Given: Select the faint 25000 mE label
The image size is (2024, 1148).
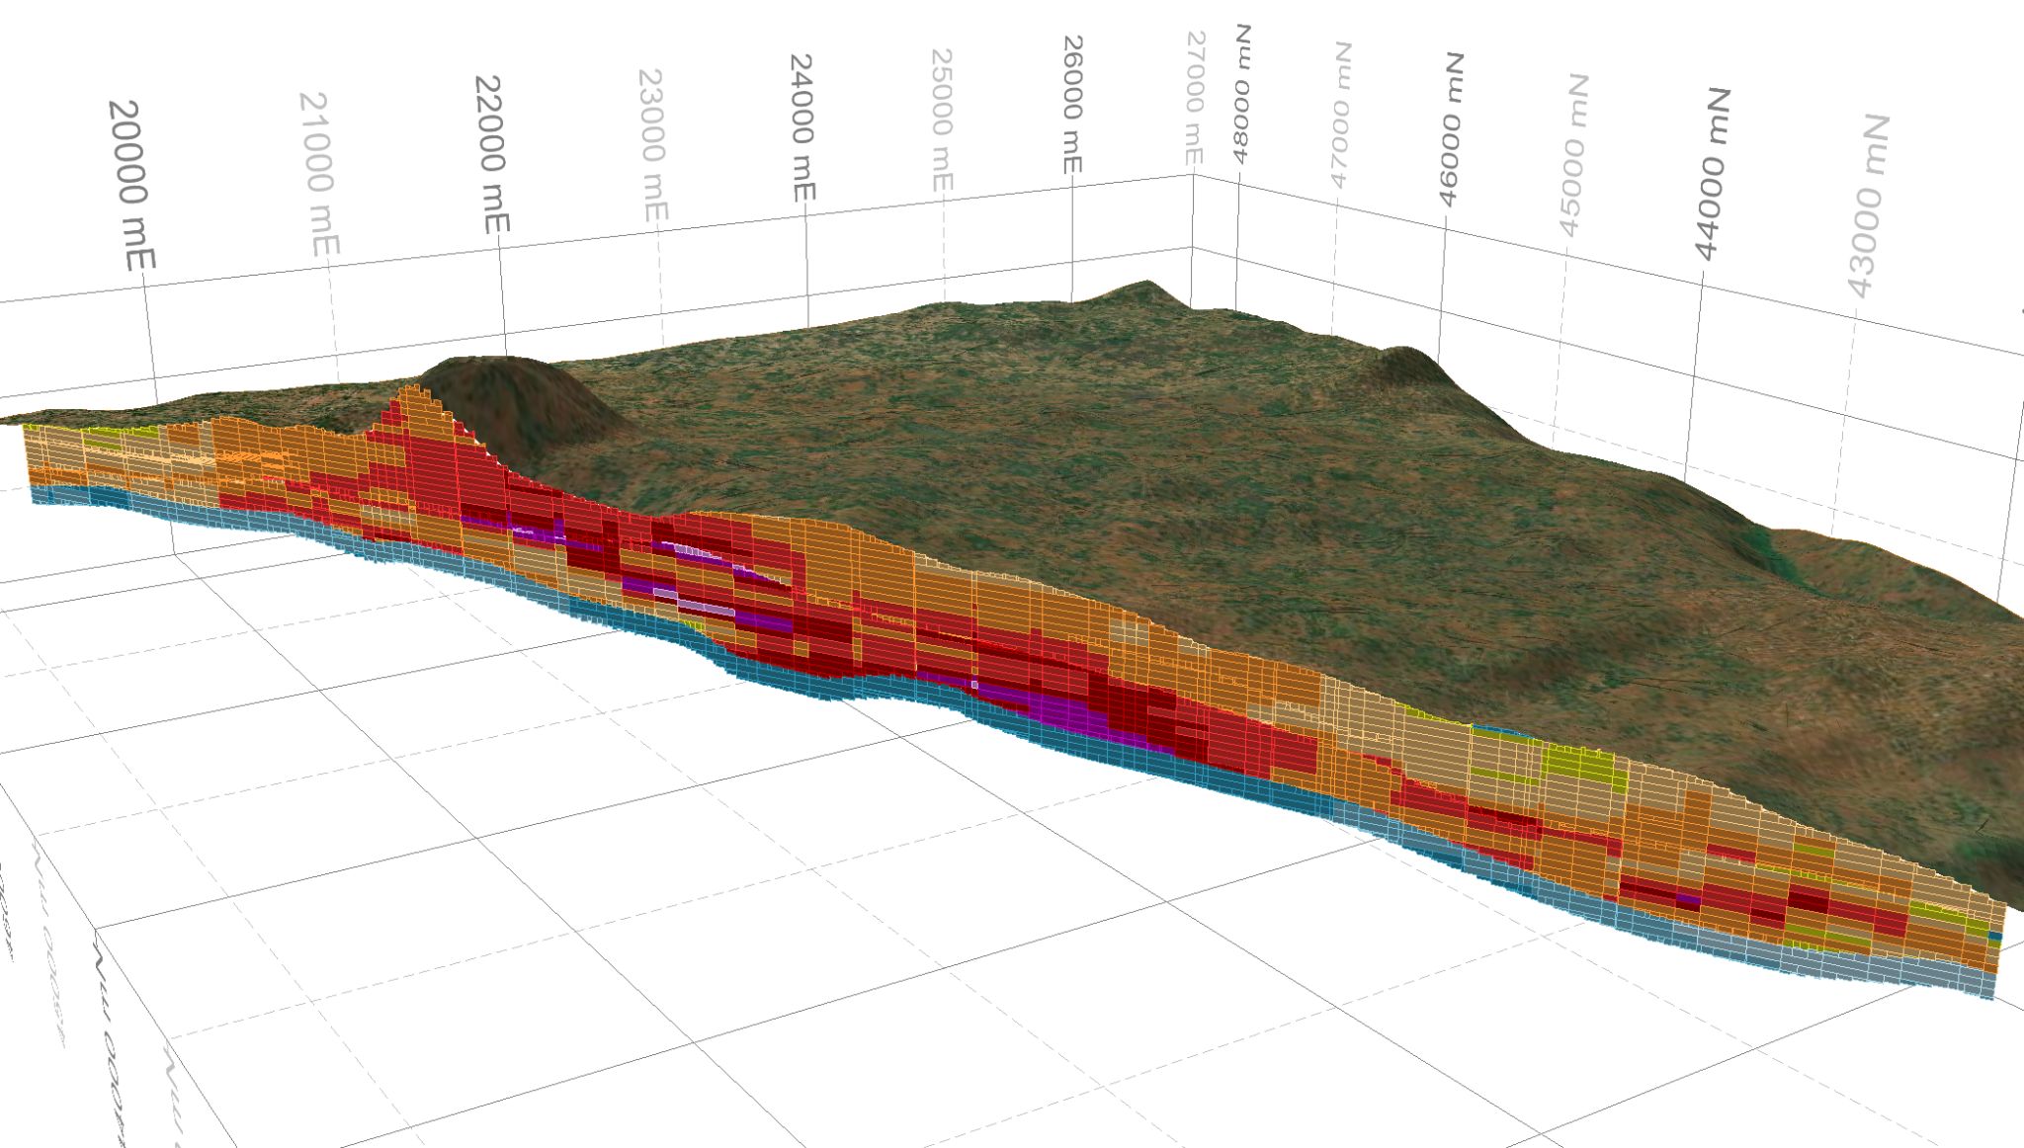Looking at the screenshot, I should coord(941,120).
